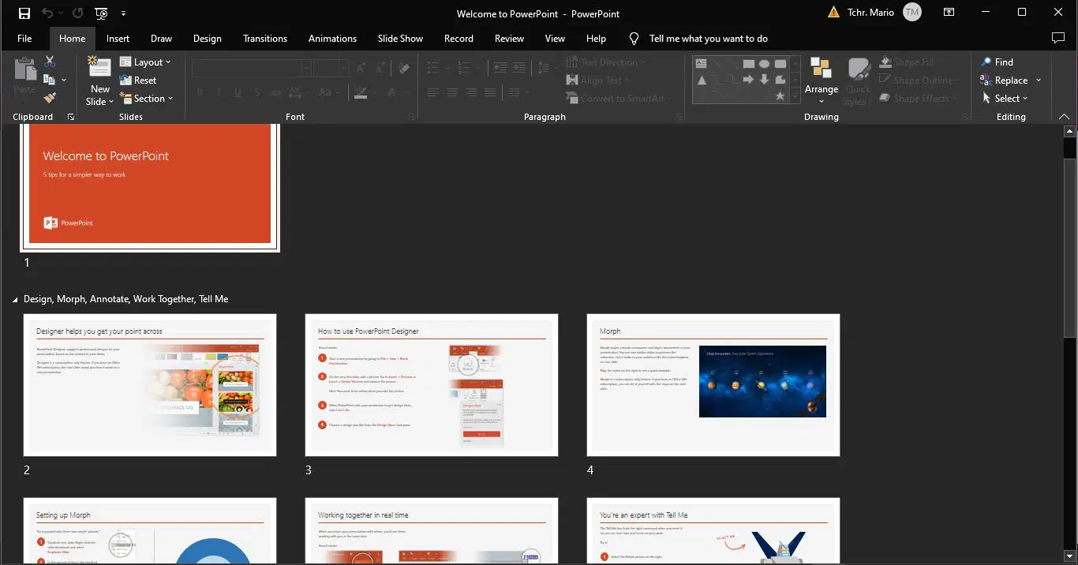Select Working together in real time slide
Screen dimensions: 1078x565
coord(432,531)
